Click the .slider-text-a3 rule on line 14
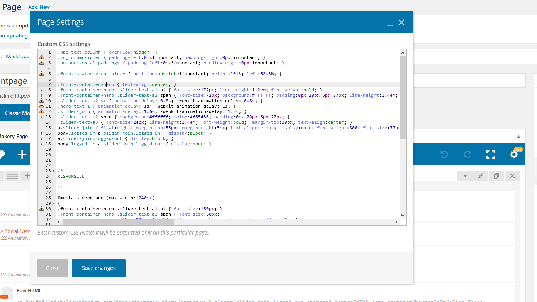 click(205, 122)
